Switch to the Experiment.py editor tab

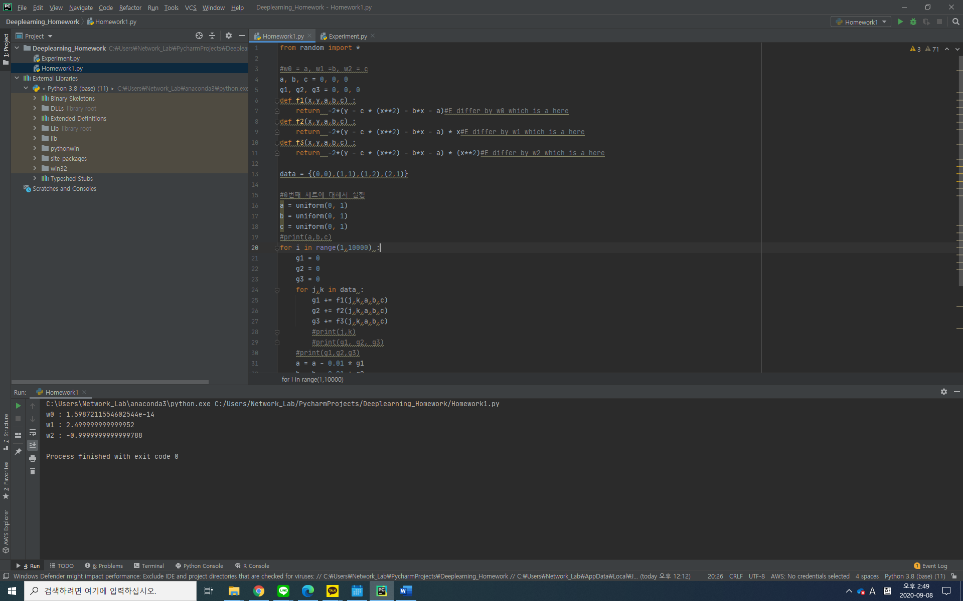click(x=347, y=36)
